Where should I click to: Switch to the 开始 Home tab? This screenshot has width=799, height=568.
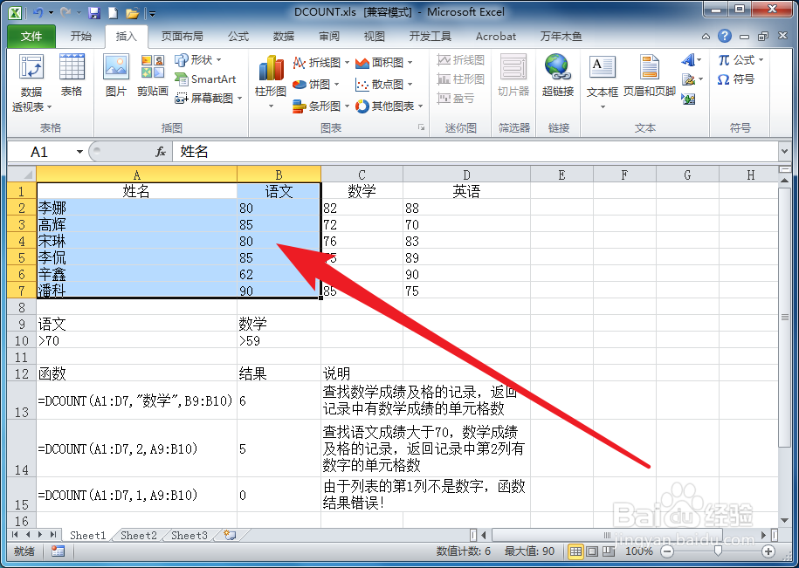tap(81, 36)
